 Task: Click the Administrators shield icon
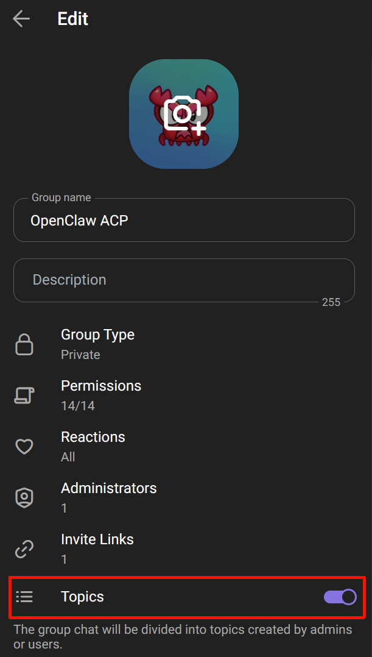coord(24,498)
